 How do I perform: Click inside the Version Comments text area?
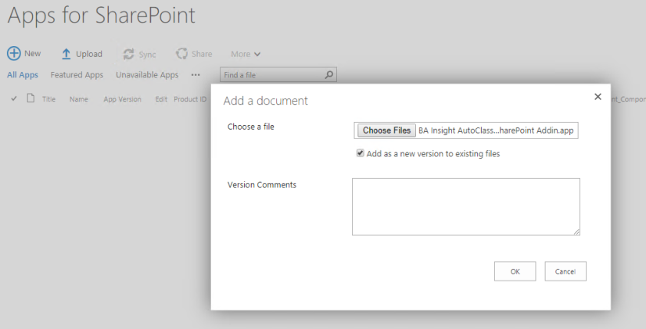465,206
